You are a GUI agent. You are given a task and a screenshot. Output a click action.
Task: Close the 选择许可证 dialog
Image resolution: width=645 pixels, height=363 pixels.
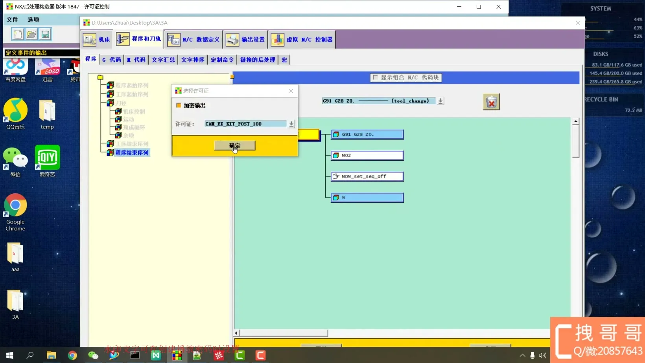click(x=291, y=91)
